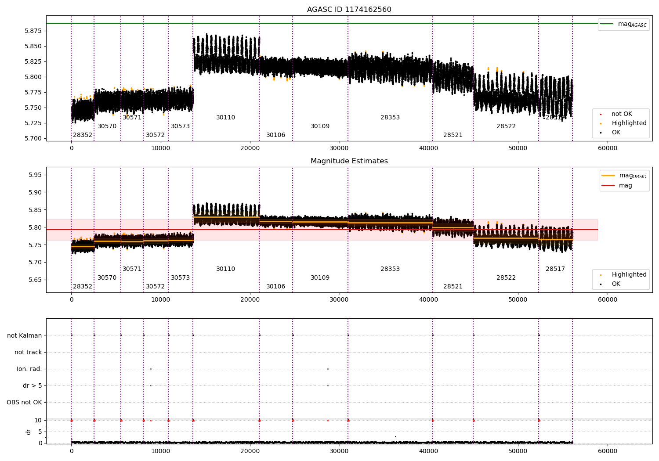Click the 5.825 y-axis tick label
The width and height of the screenshot is (659, 461).
[34, 61]
